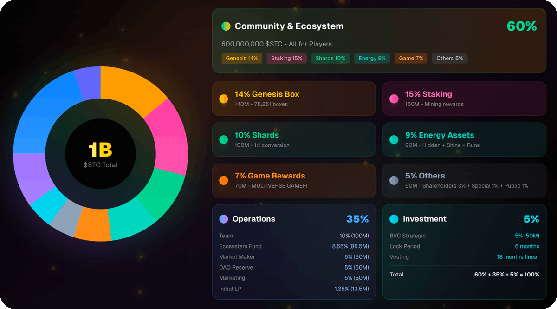Click '150M - Mining rewards' subtitle

(434, 104)
